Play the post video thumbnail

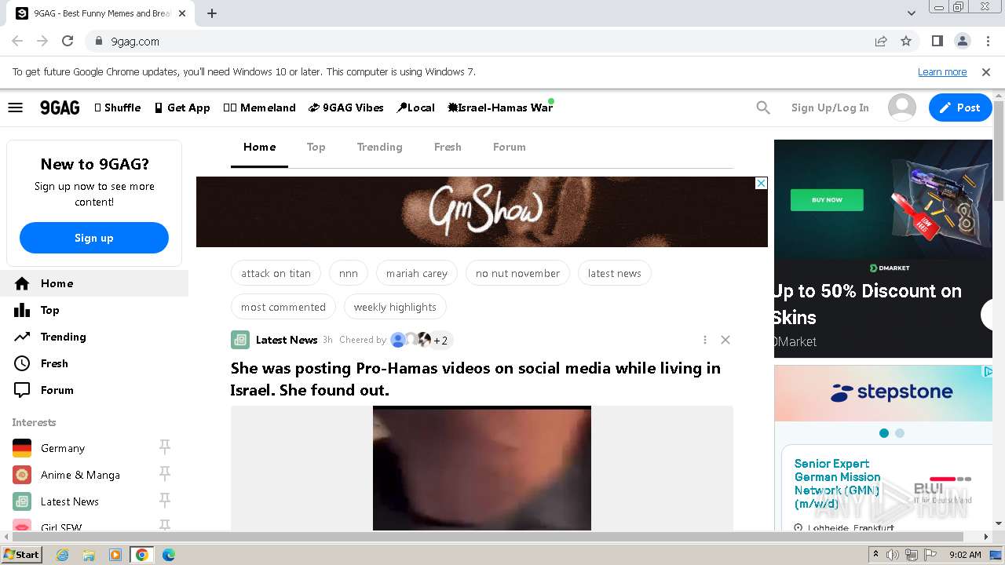[482, 468]
